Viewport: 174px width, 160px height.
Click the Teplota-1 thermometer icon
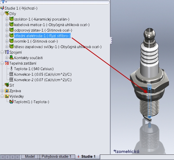point(11,69)
